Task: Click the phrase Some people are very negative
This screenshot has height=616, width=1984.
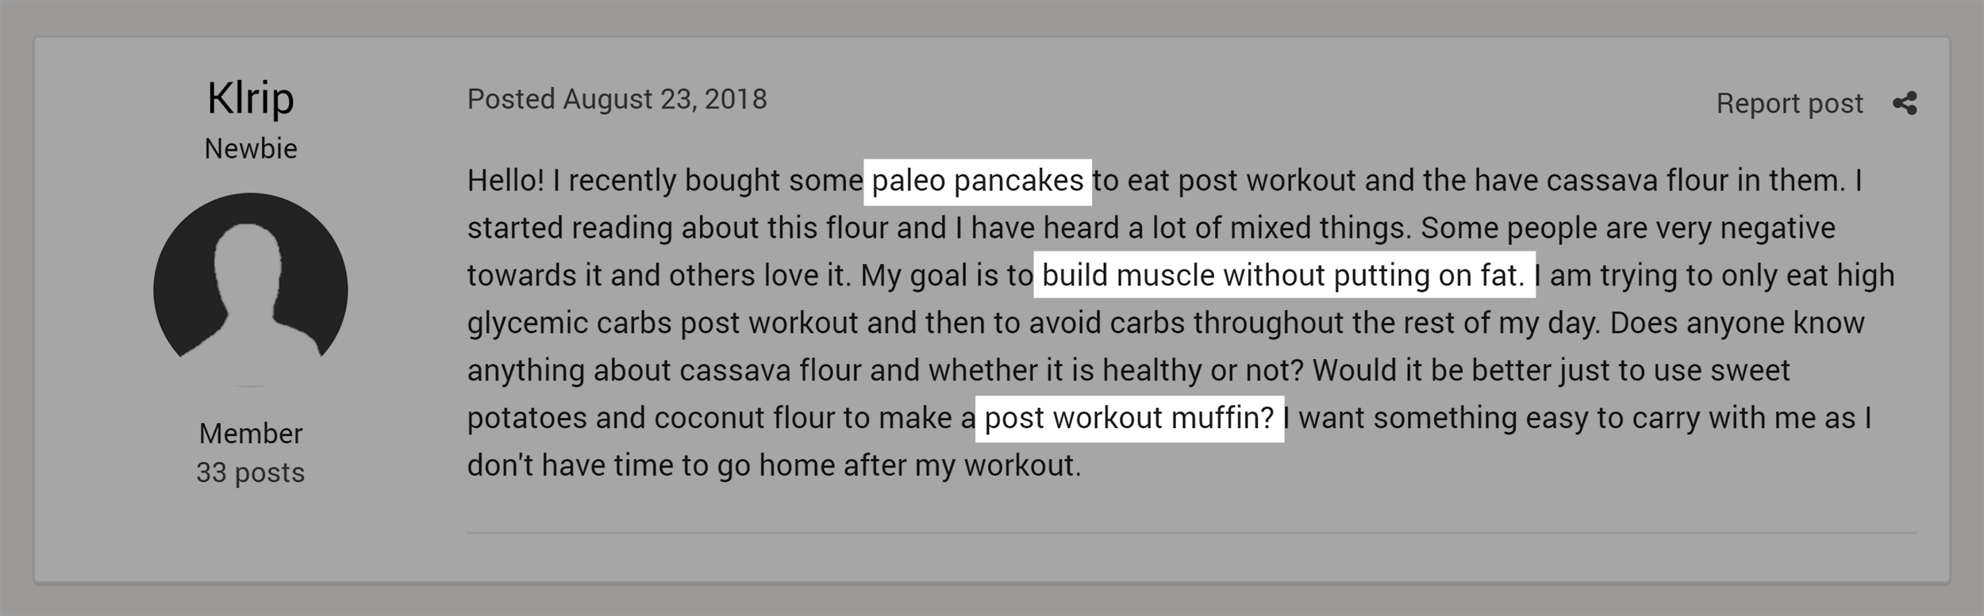Action: pos(1627,228)
